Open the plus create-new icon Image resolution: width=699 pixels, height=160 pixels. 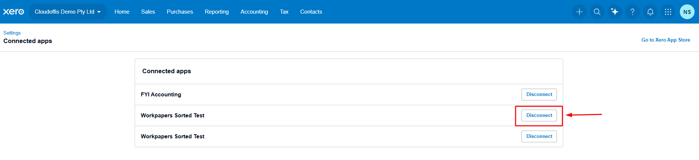[579, 12]
